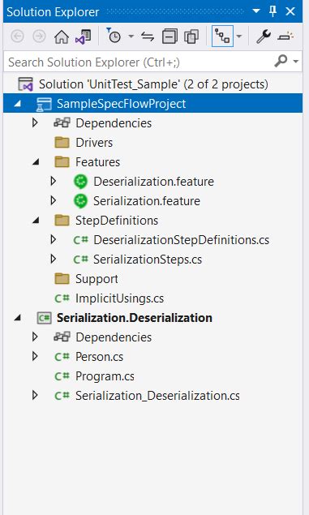Select Program.cs file
This screenshot has width=309, height=515.
(105, 376)
